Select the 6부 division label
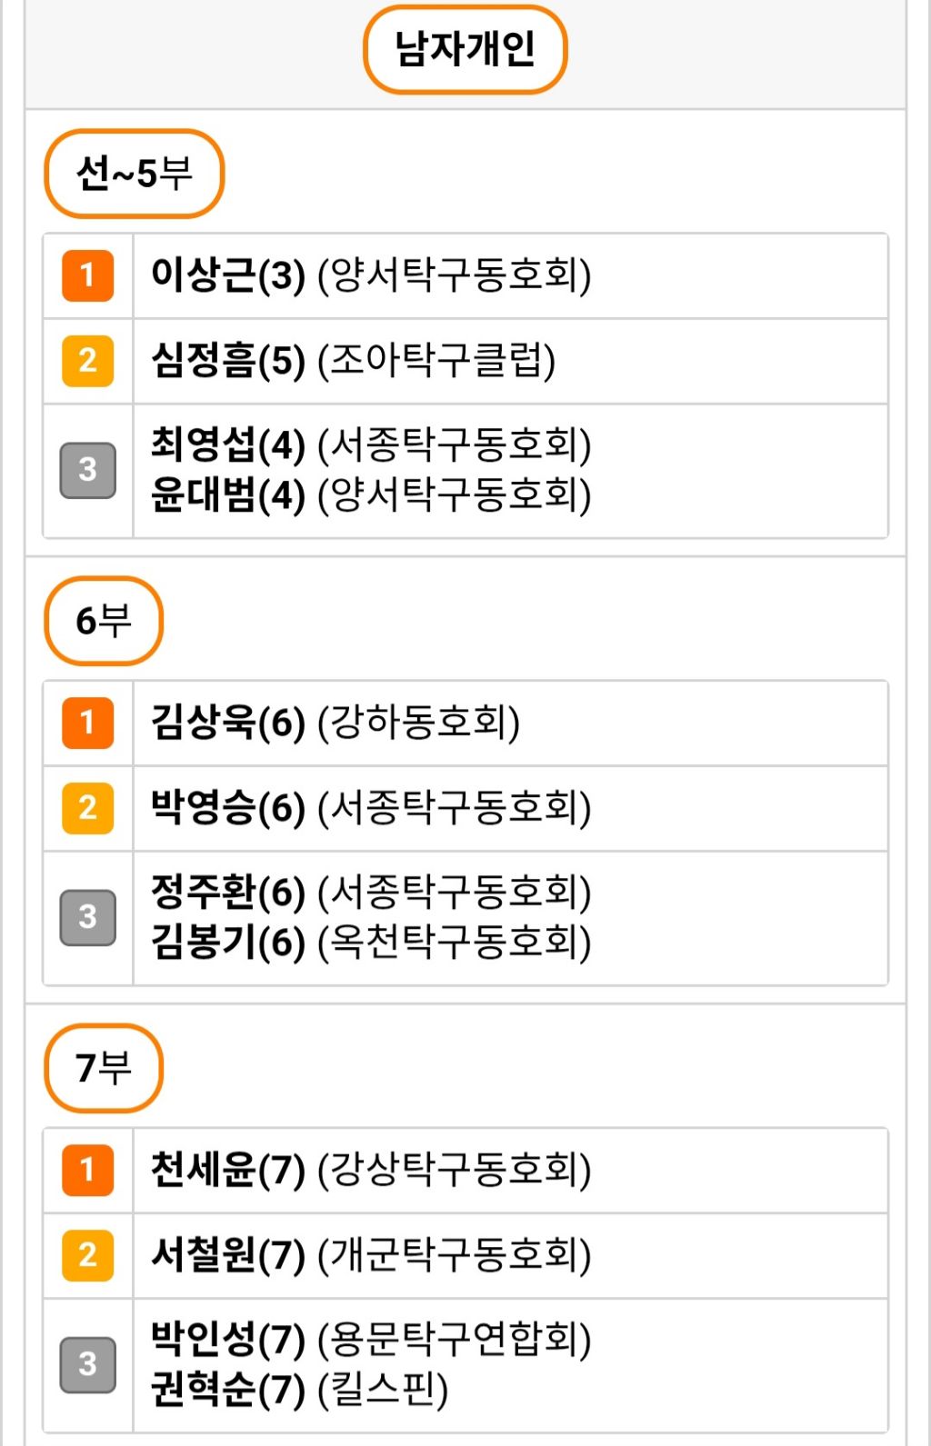Viewport: 931px width, 1446px height. pos(103,621)
